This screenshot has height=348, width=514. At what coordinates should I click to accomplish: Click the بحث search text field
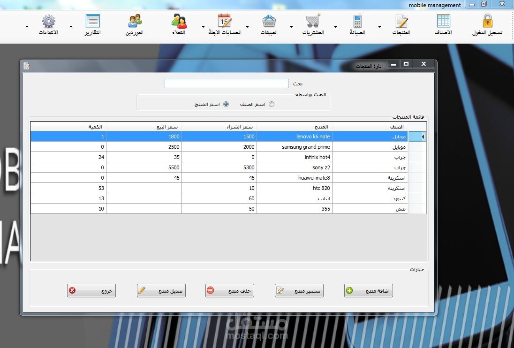tap(227, 83)
